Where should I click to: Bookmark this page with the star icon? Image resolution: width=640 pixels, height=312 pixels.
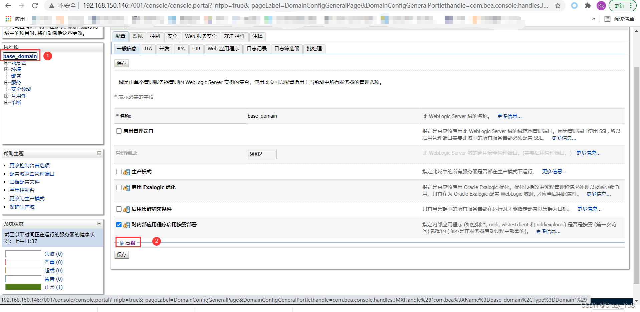558,6
